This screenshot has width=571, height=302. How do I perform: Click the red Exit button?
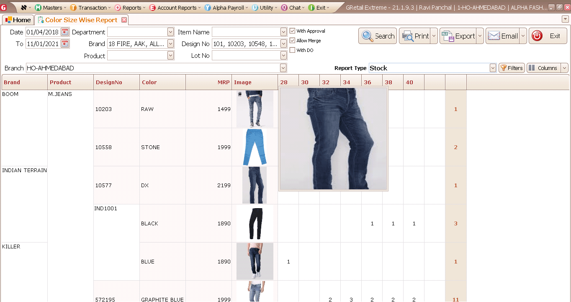coord(548,36)
